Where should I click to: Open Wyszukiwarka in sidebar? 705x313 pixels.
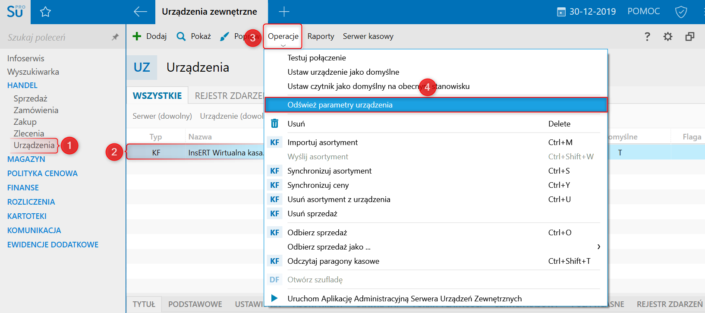33,72
